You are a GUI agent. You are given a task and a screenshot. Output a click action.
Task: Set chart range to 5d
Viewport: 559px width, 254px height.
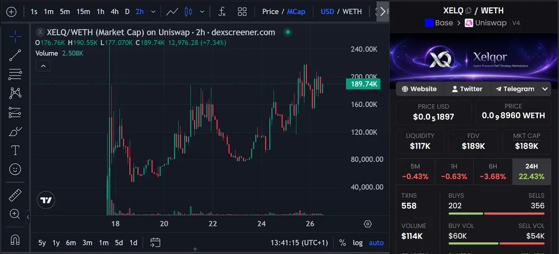click(119, 243)
